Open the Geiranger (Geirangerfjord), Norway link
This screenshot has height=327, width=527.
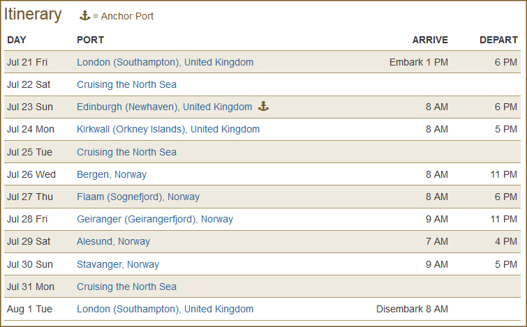pyautogui.click(x=155, y=219)
